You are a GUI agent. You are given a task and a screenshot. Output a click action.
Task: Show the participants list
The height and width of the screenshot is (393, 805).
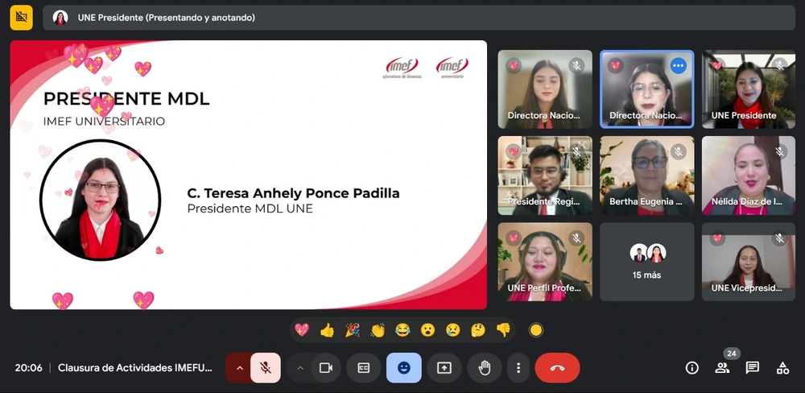722,368
